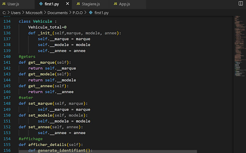Click the C: breadcrumb segment
The height and width of the screenshot is (153, 246).
tap(4, 13)
